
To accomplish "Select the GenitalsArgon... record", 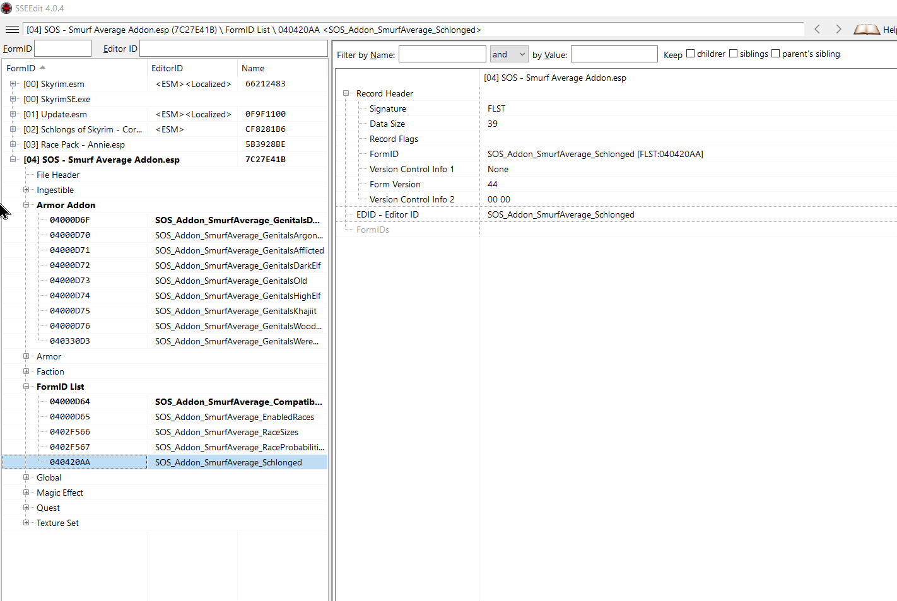I will tap(165, 235).
